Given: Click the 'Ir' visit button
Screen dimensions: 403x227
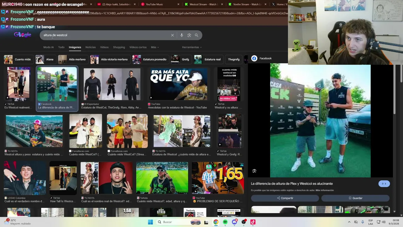Looking at the screenshot, I should [384, 184].
